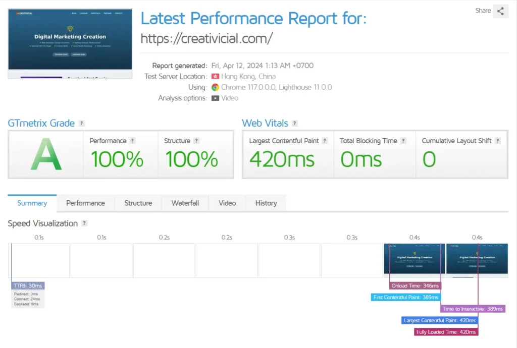Viewport: 517px width, 348px height.
Task: Click the Hong Kong flag icon
Action: tap(215, 76)
